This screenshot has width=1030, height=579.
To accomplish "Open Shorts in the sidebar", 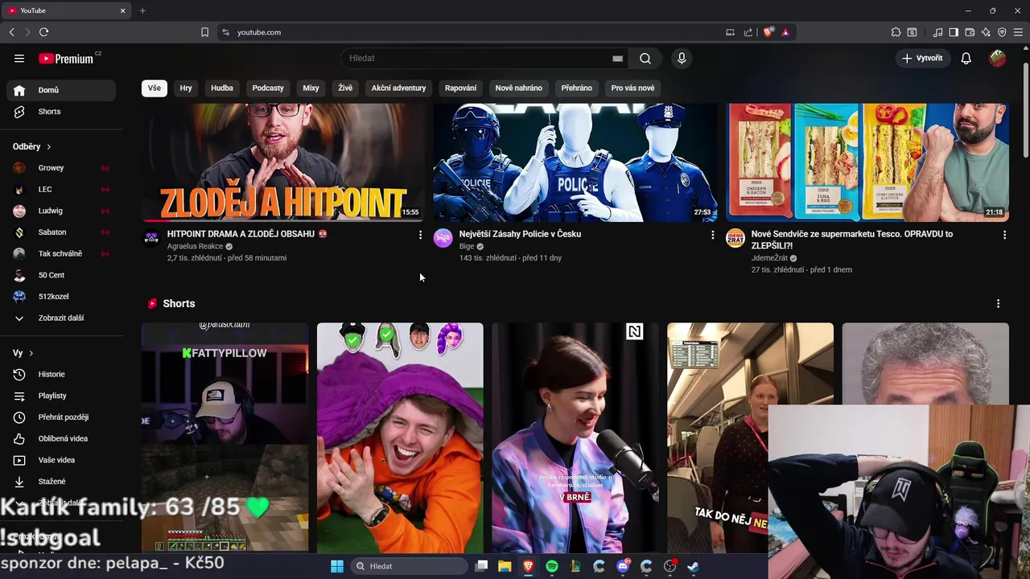I will (x=61, y=112).
